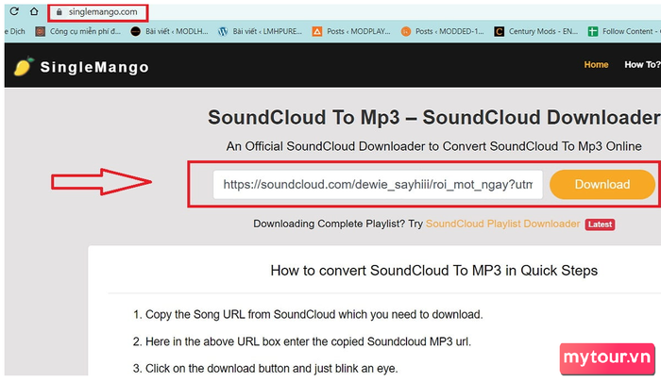The width and height of the screenshot is (661, 382).
Task: Click the SingleMango site title
Action: [94, 67]
